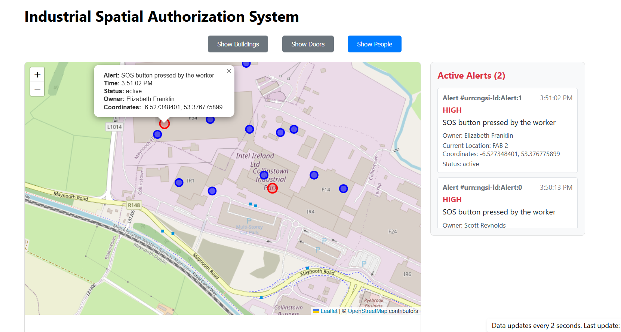Select the red alert marker under popup
Image resolution: width=621 pixels, height=332 pixels.
coord(165,124)
